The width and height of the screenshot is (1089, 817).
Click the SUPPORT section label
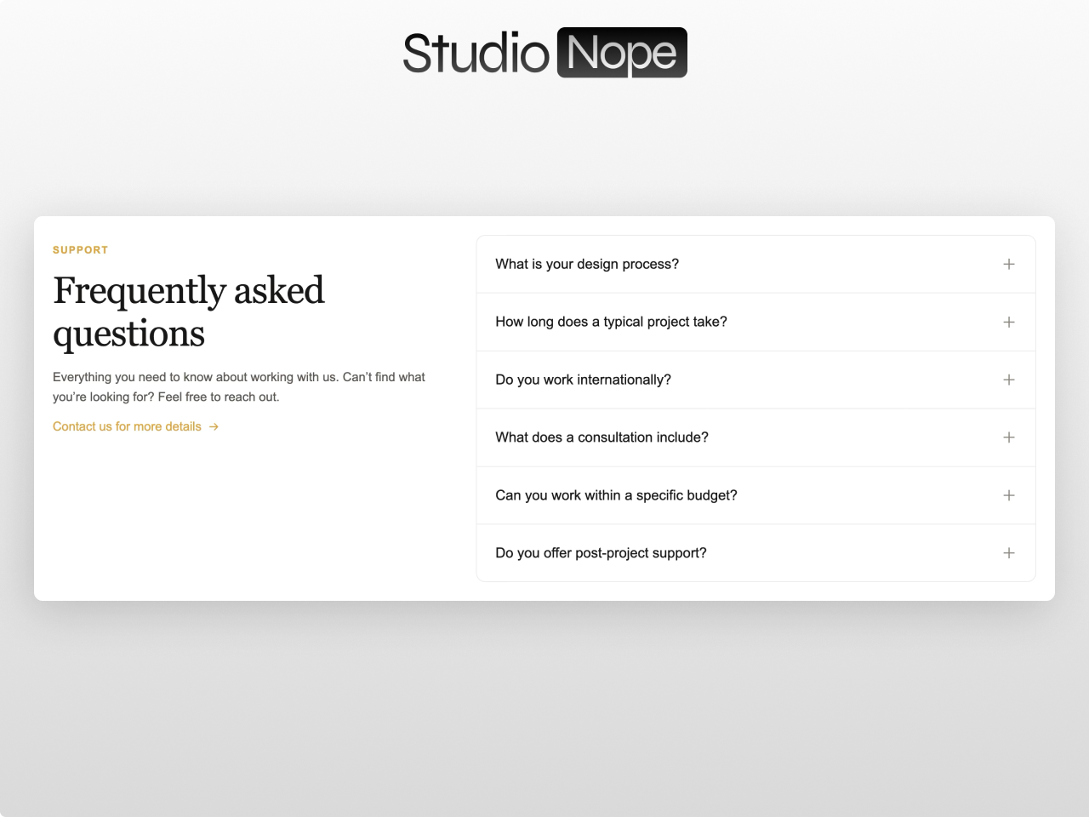81,249
